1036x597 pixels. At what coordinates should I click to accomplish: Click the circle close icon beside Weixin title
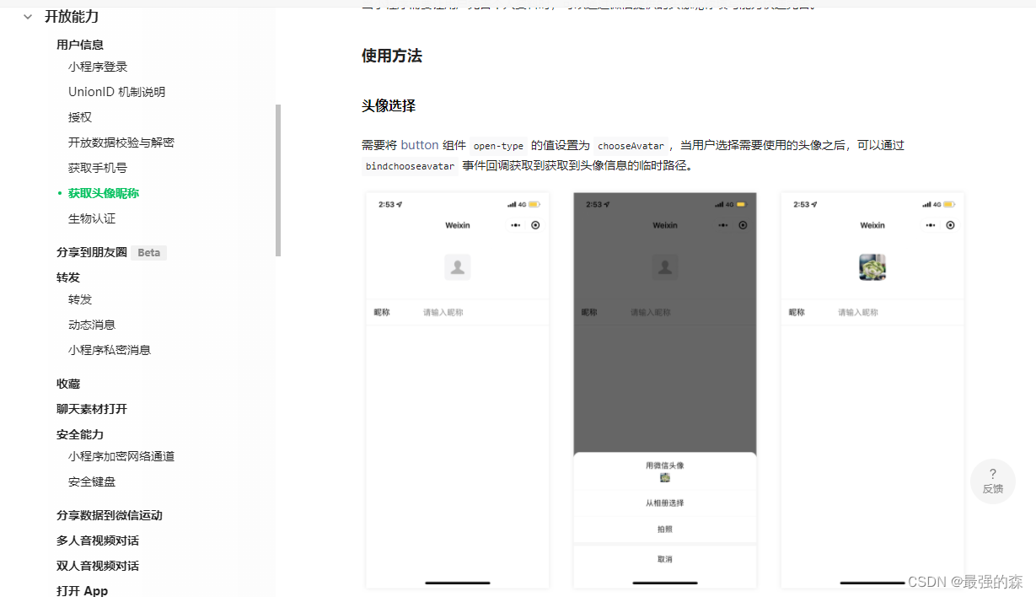click(x=537, y=225)
